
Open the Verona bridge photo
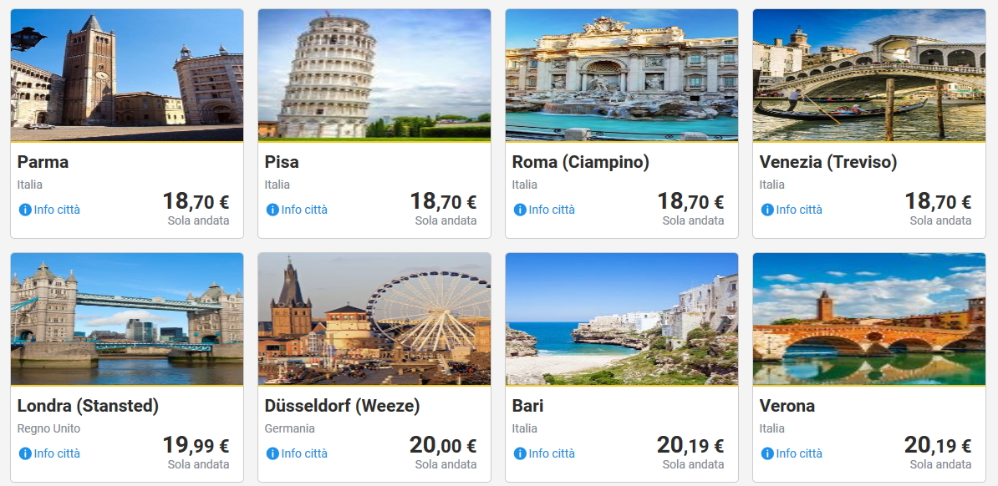click(869, 319)
